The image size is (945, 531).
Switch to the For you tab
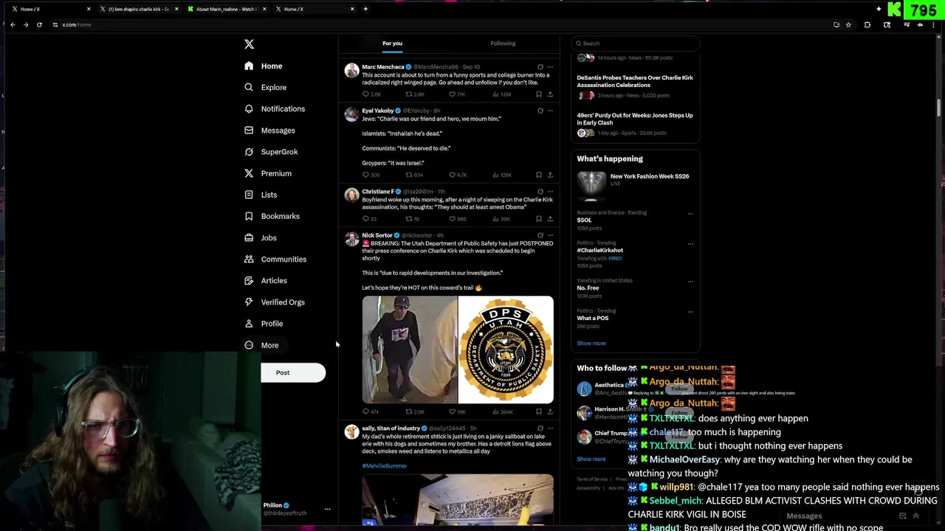(392, 44)
